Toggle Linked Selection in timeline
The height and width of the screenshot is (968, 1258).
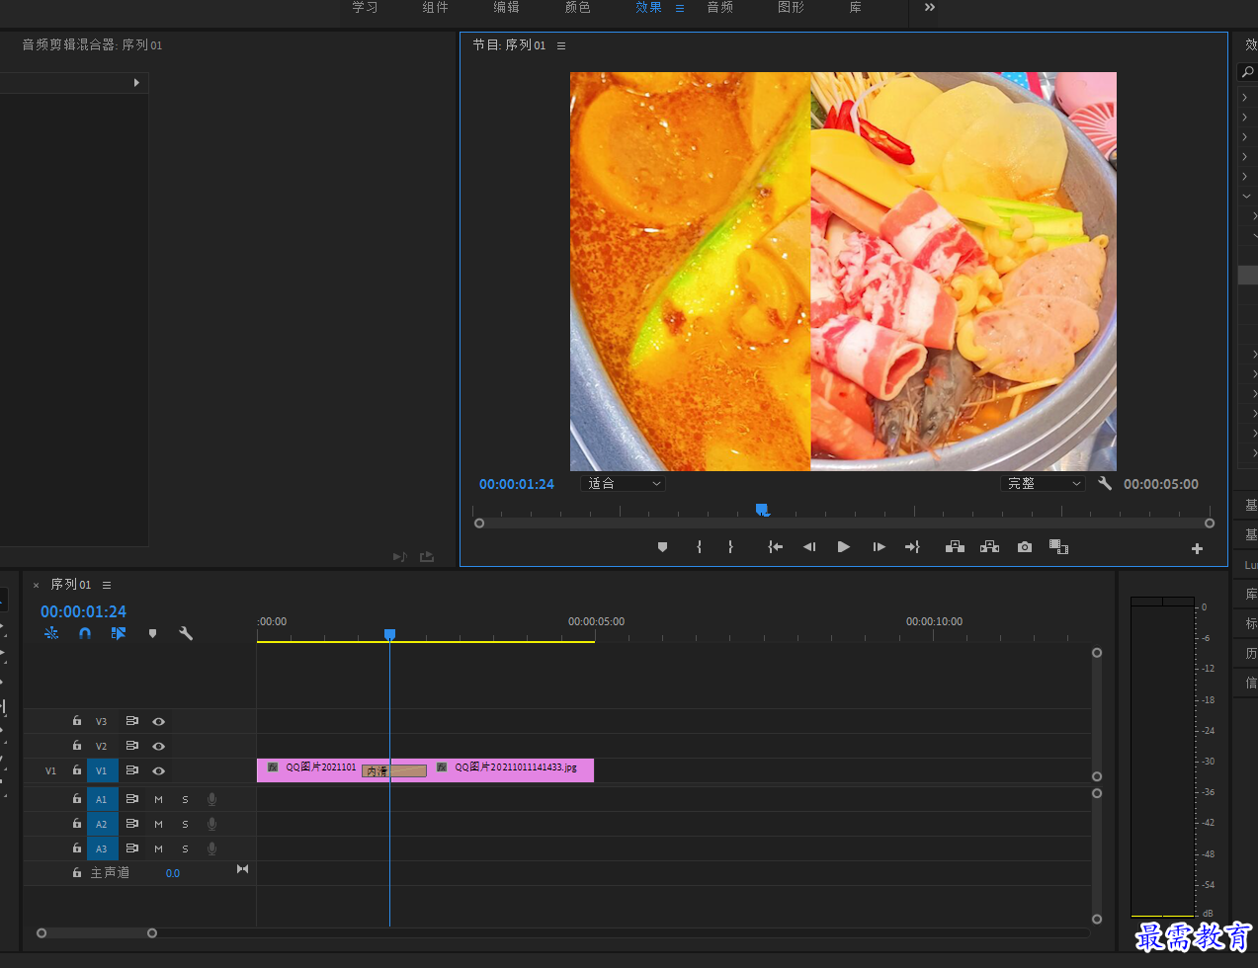119,633
